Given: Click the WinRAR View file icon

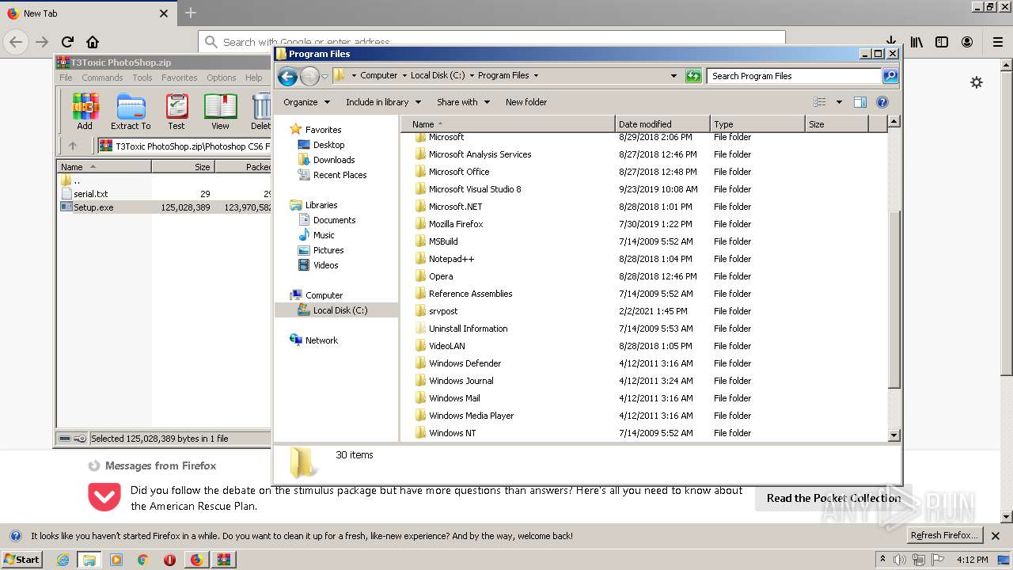Looking at the screenshot, I should (x=220, y=112).
